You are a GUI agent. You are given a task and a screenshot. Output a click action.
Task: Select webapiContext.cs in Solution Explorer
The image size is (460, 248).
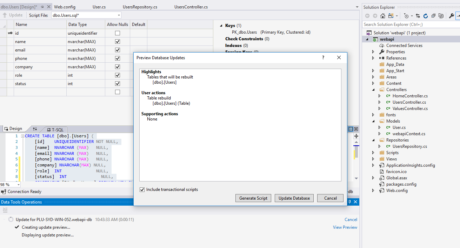(x=409, y=134)
